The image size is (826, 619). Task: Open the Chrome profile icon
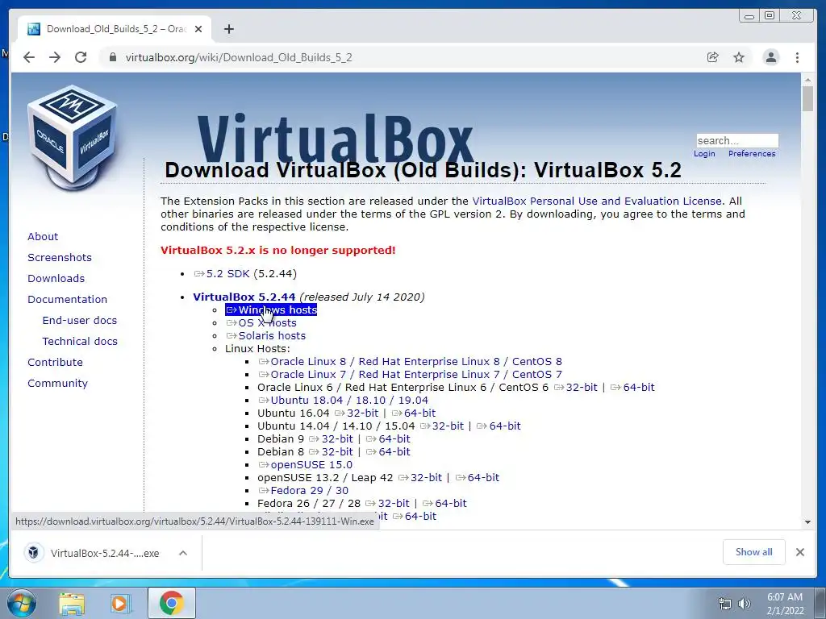click(770, 57)
